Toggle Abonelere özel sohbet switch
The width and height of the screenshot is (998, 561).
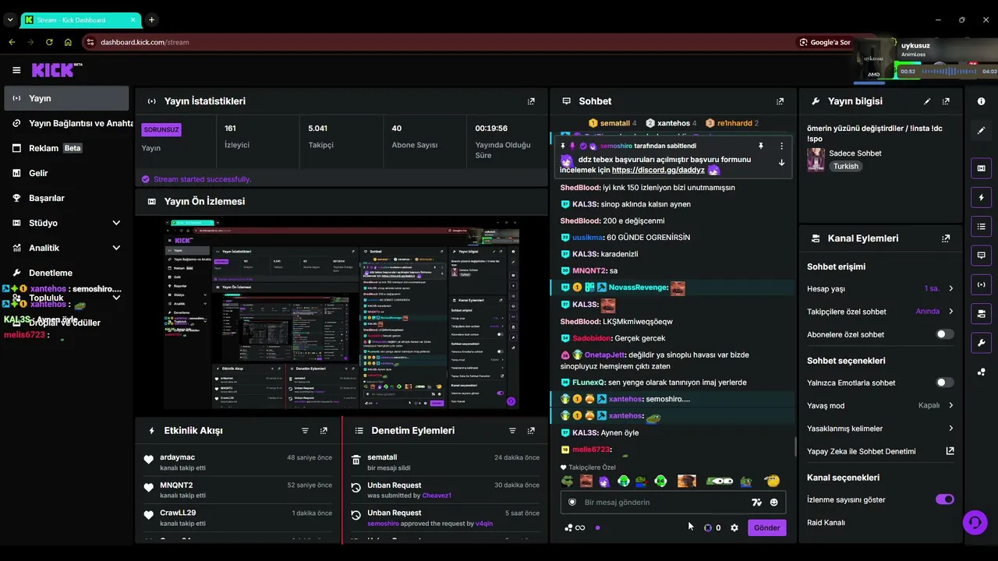tap(944, 334)
